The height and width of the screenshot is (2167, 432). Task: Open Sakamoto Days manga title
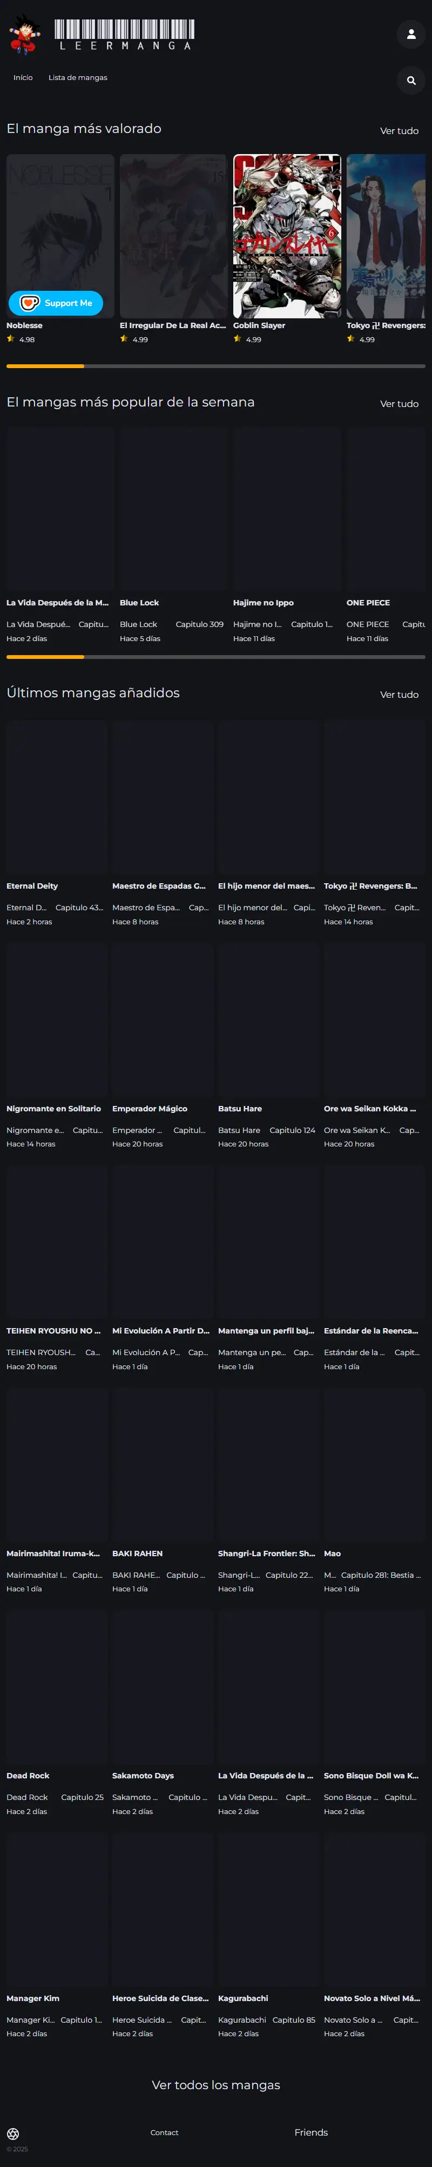pos(143,1776)
